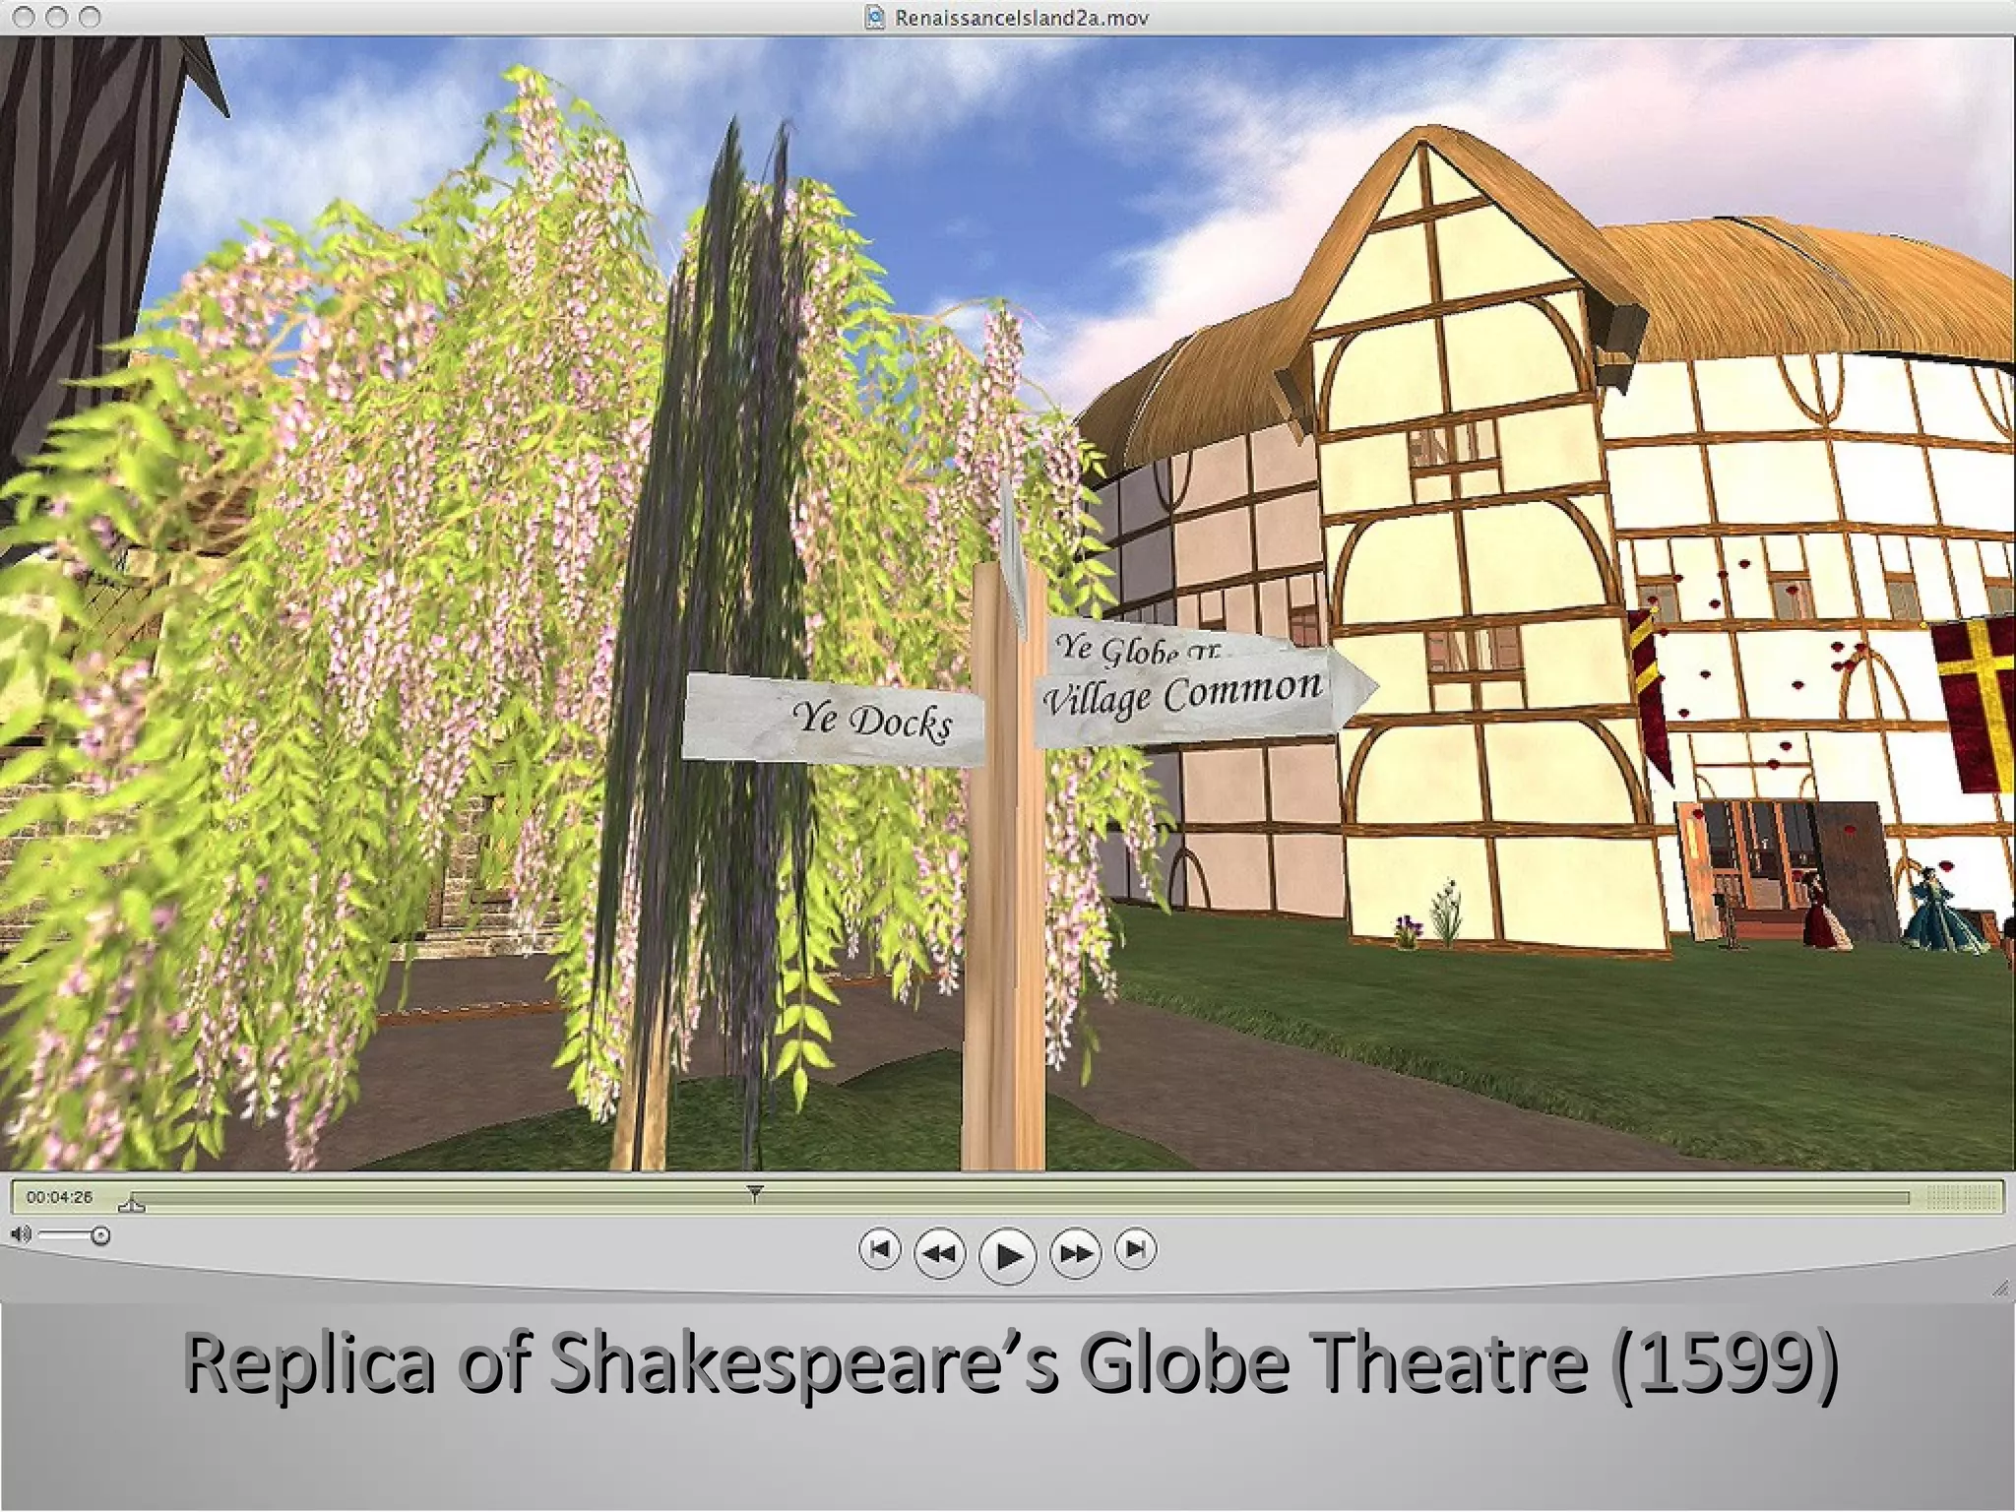The image size is (2016, 1512).
Task: Click the Rewind button
Action: tap(940, 1253)
